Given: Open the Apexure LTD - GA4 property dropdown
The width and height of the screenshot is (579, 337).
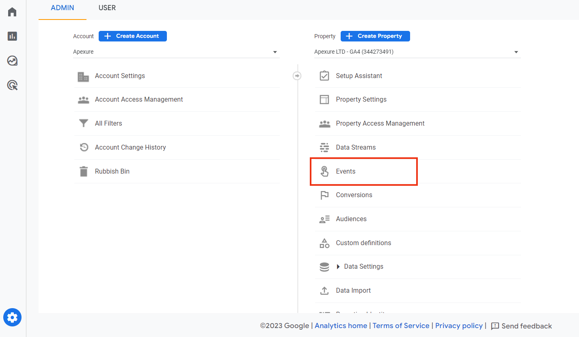Looking at the screenshot, I should pyautogui.click(x=417, y=52).
